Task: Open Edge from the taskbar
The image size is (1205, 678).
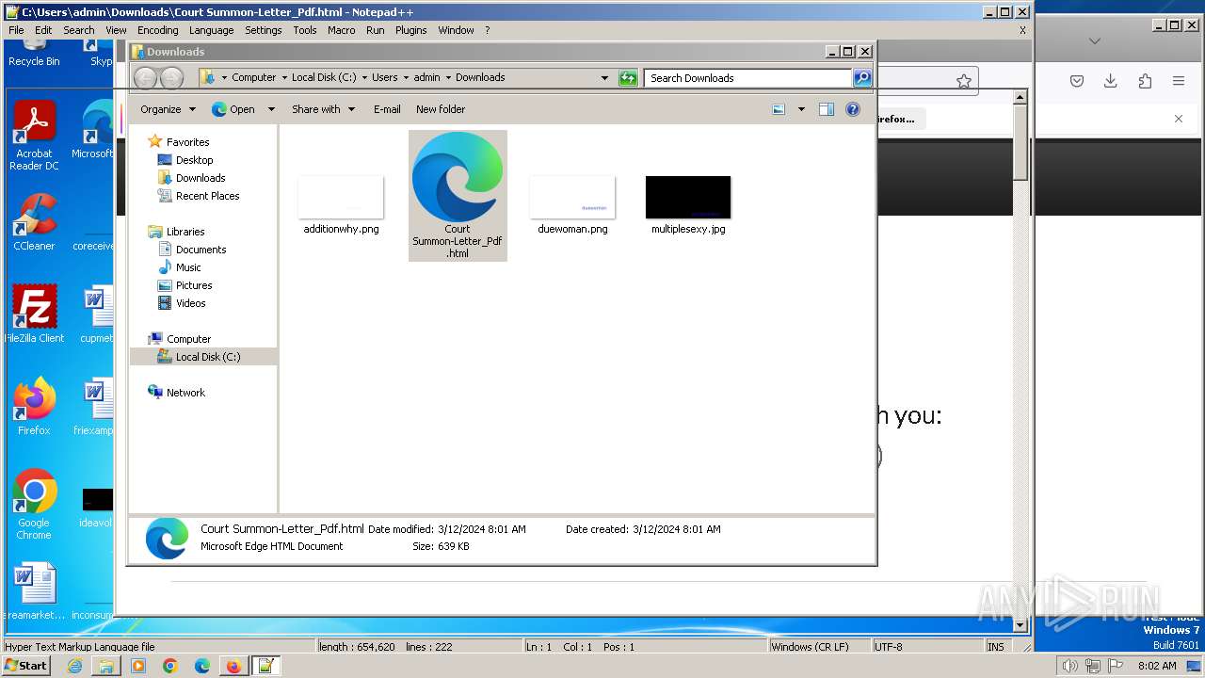Action: [x=201, y=666]
